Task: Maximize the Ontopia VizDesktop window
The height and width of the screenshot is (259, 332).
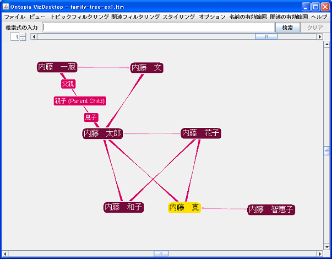Action: point(315,7)
